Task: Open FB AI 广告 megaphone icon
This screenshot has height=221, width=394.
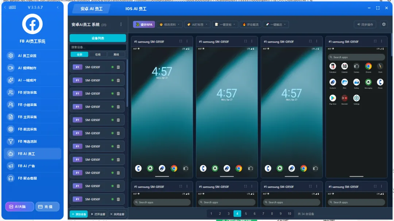Action: coord(11,166)
